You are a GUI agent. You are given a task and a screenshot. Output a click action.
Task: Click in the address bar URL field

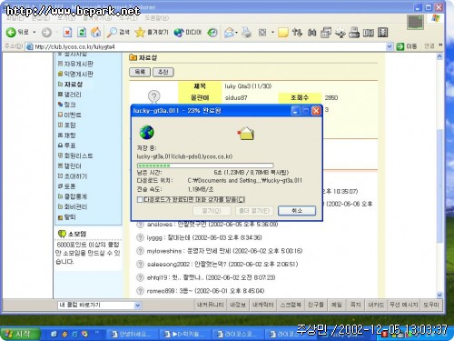[x=209, y=46]
